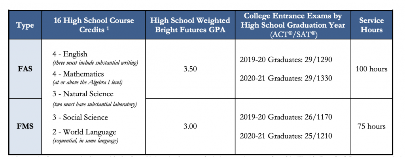Click the 2 - World Language requirement
The width and height of the screenshot is (405, 157).
84,133
